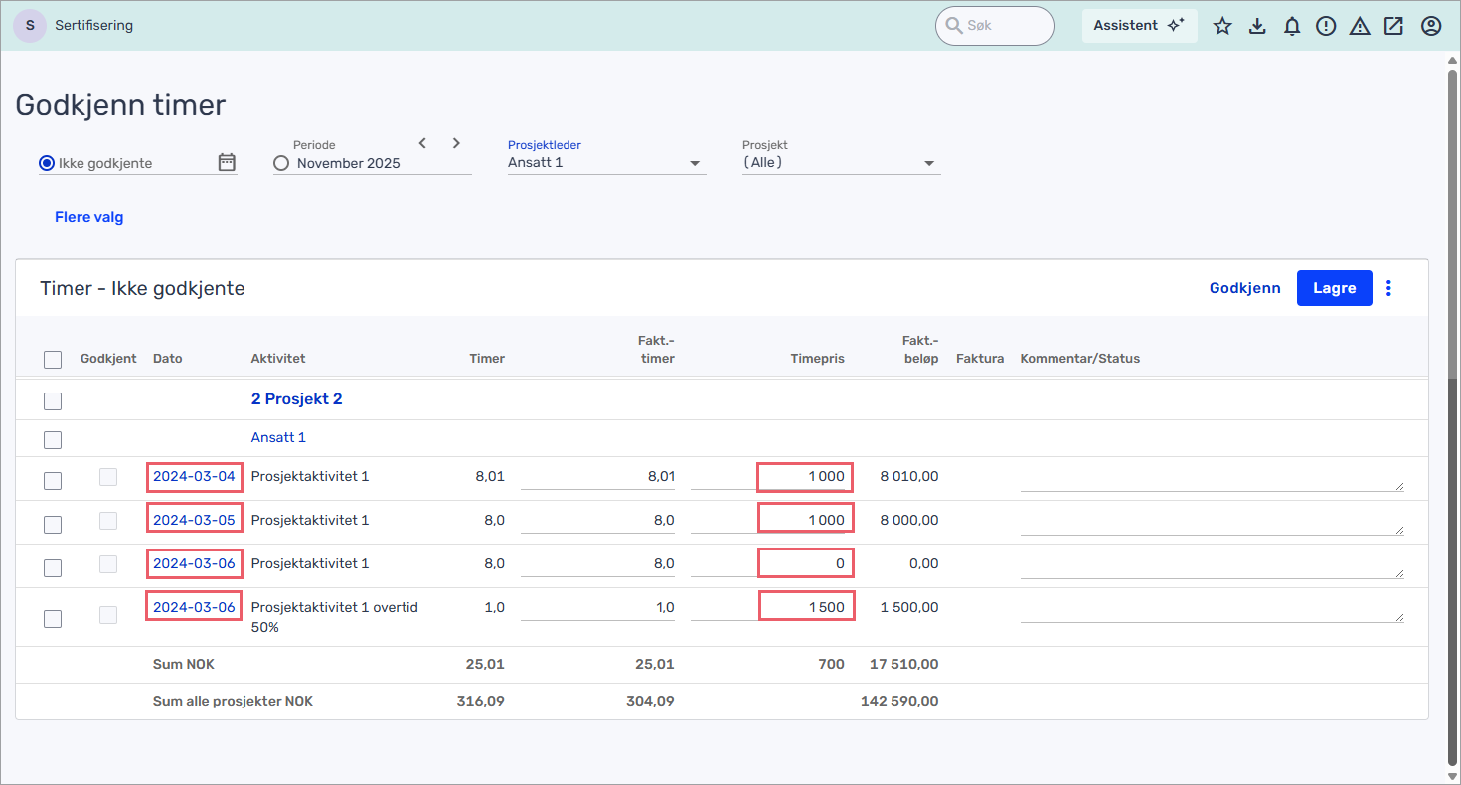Click the warning triangle icon
Viewport: 1461px width, 785px height.
pos(1360,27)
